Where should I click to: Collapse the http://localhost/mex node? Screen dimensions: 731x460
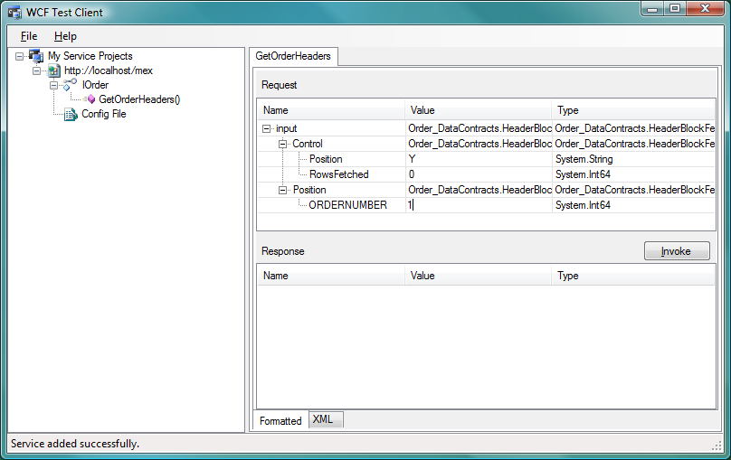point(36,70)
